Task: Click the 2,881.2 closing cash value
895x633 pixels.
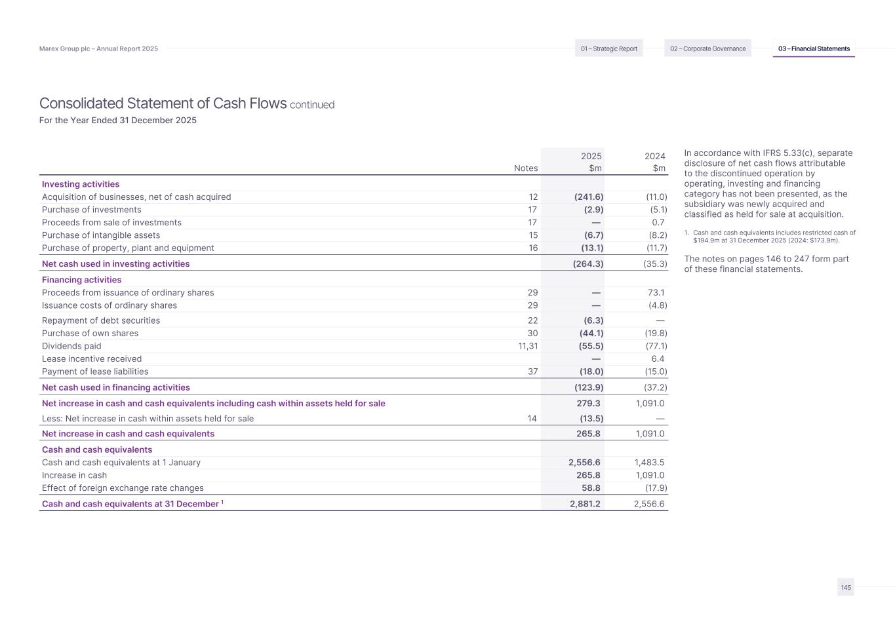Action: click(585, 504)
